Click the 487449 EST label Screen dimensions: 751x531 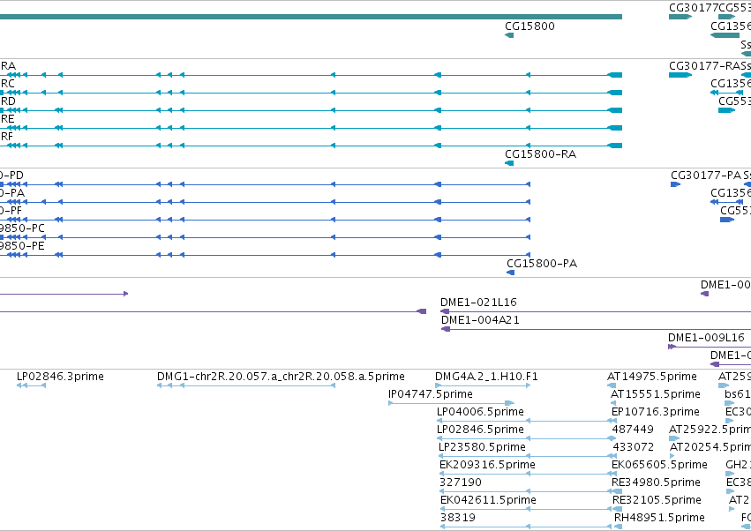point(633,430)
